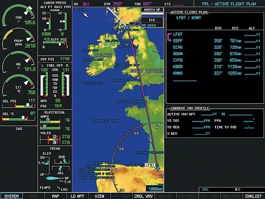Click the 1000NM map range box
The height and width of the screenshot is (199, 265).
(155, 189)
